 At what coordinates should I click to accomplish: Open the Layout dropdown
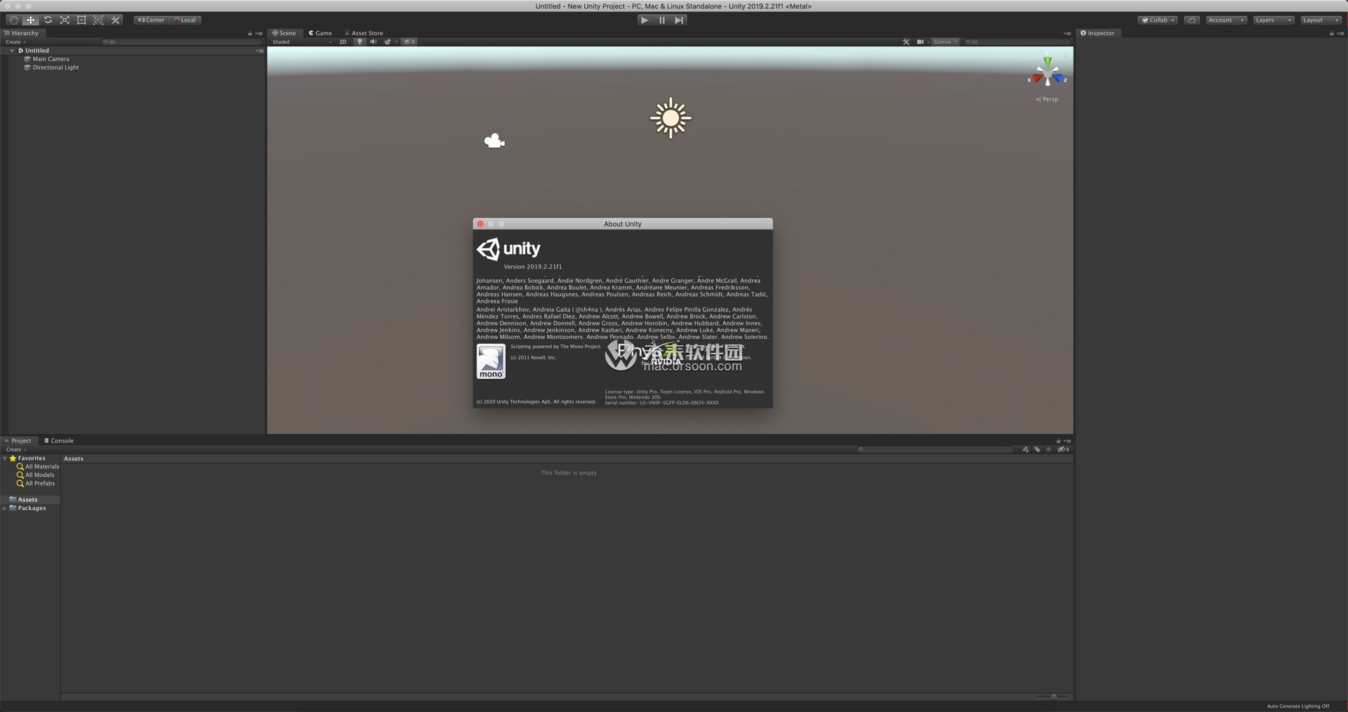pos(1321,20)
